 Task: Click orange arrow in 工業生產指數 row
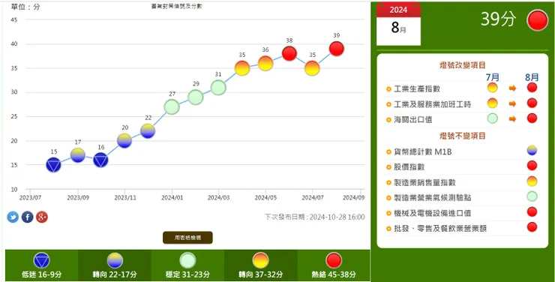(512, 88)
